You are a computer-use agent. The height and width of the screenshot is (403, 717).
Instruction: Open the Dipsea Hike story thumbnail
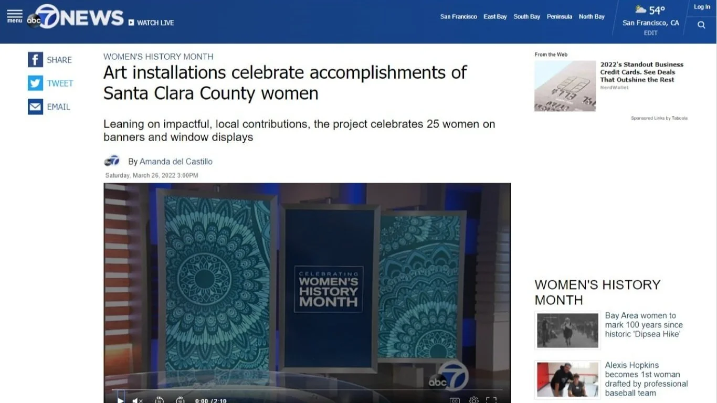click(x=567, y=330)
